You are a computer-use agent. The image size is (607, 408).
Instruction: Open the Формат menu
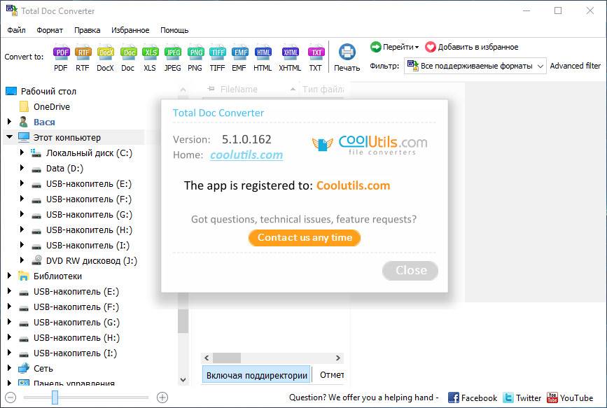click(50, 30)
